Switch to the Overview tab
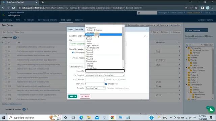The width and height of the screenshot is (216, 121). [7, 20]
